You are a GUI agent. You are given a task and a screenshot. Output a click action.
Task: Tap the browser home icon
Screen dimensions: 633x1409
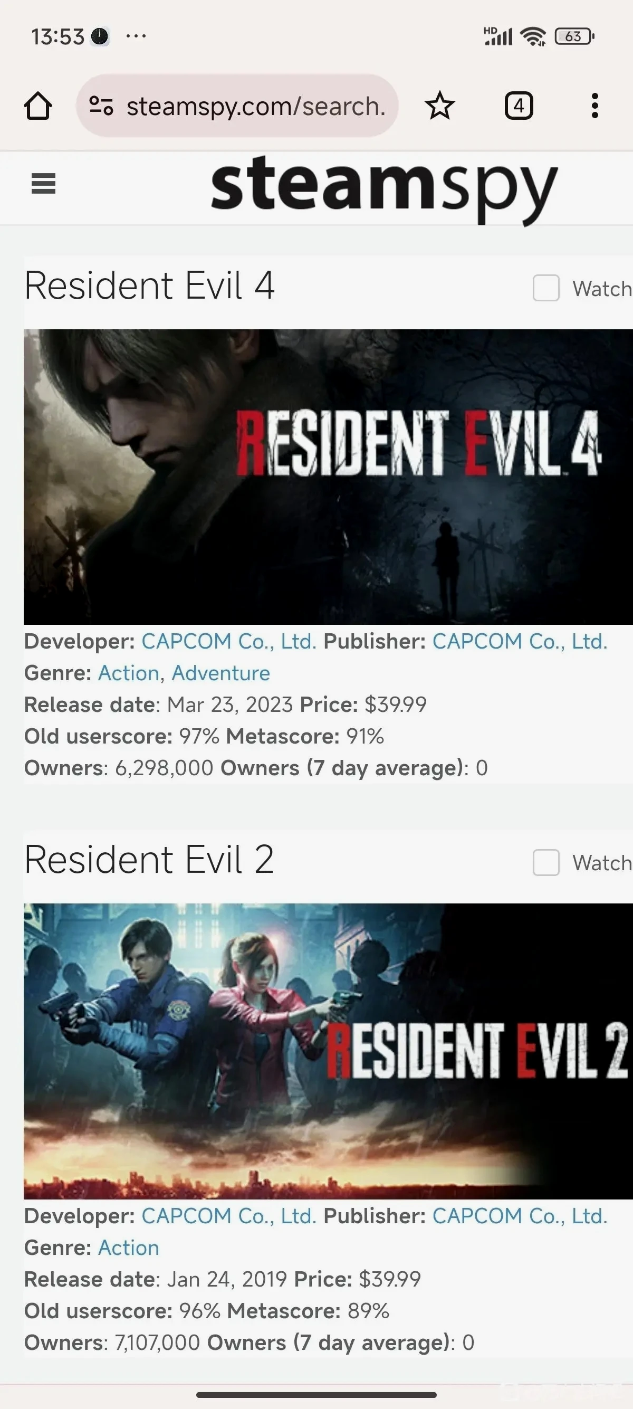(x=38, y=106)
